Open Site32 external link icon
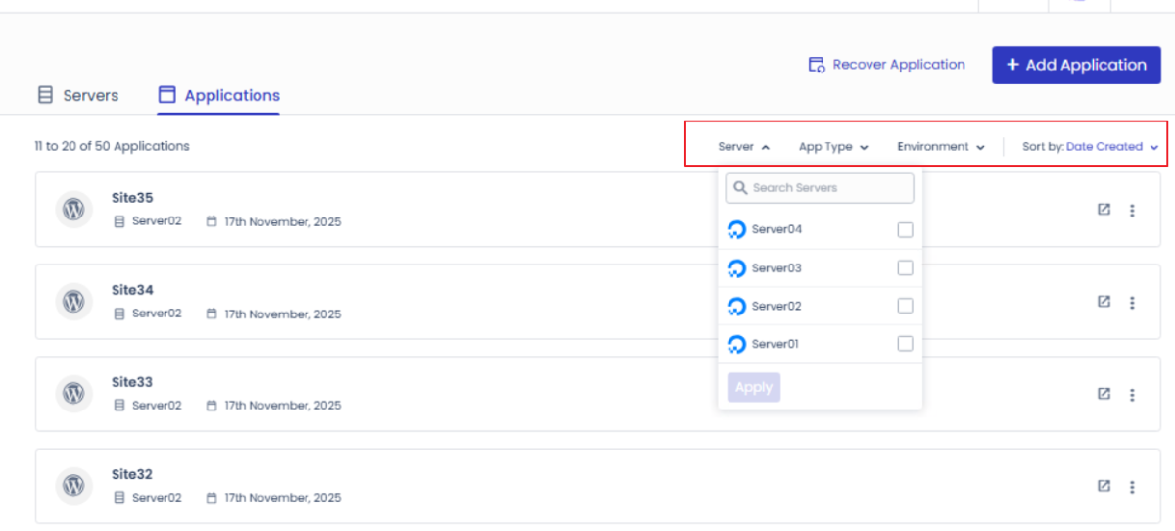 (1104, 486)
